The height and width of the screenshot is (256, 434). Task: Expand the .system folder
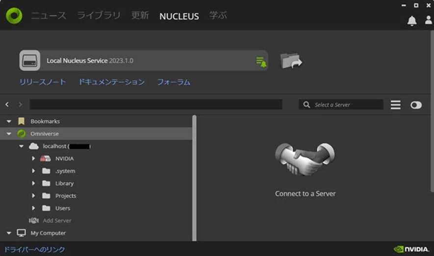[33, 171]
